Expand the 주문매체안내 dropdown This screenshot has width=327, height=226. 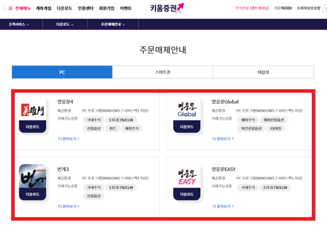[113, 25]
